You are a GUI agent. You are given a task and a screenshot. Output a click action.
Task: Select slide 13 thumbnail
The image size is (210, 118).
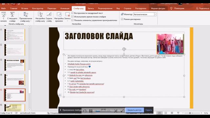tap(15, 65)
